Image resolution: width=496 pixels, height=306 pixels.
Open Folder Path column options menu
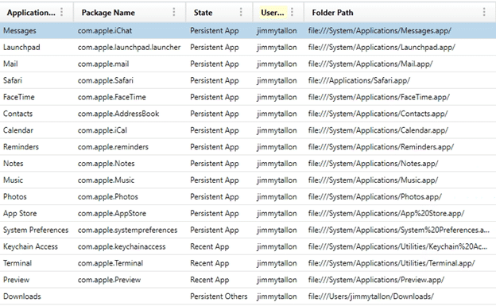tap(484, 13)
